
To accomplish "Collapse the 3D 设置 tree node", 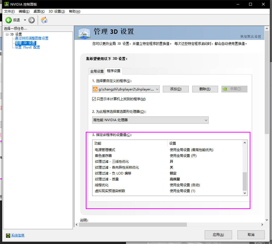I will click(7, 34).
